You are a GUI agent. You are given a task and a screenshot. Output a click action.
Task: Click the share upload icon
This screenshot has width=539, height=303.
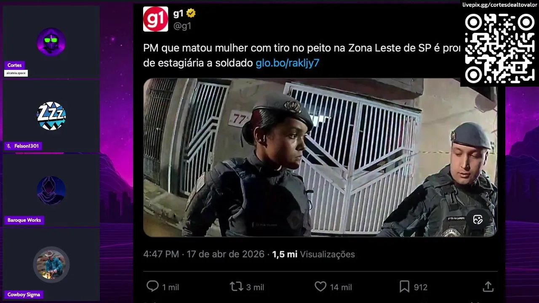tap(488, 287)
